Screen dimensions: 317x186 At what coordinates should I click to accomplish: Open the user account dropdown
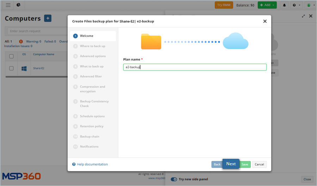310,5
